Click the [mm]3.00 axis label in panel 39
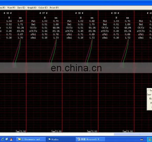 point(128,131)
